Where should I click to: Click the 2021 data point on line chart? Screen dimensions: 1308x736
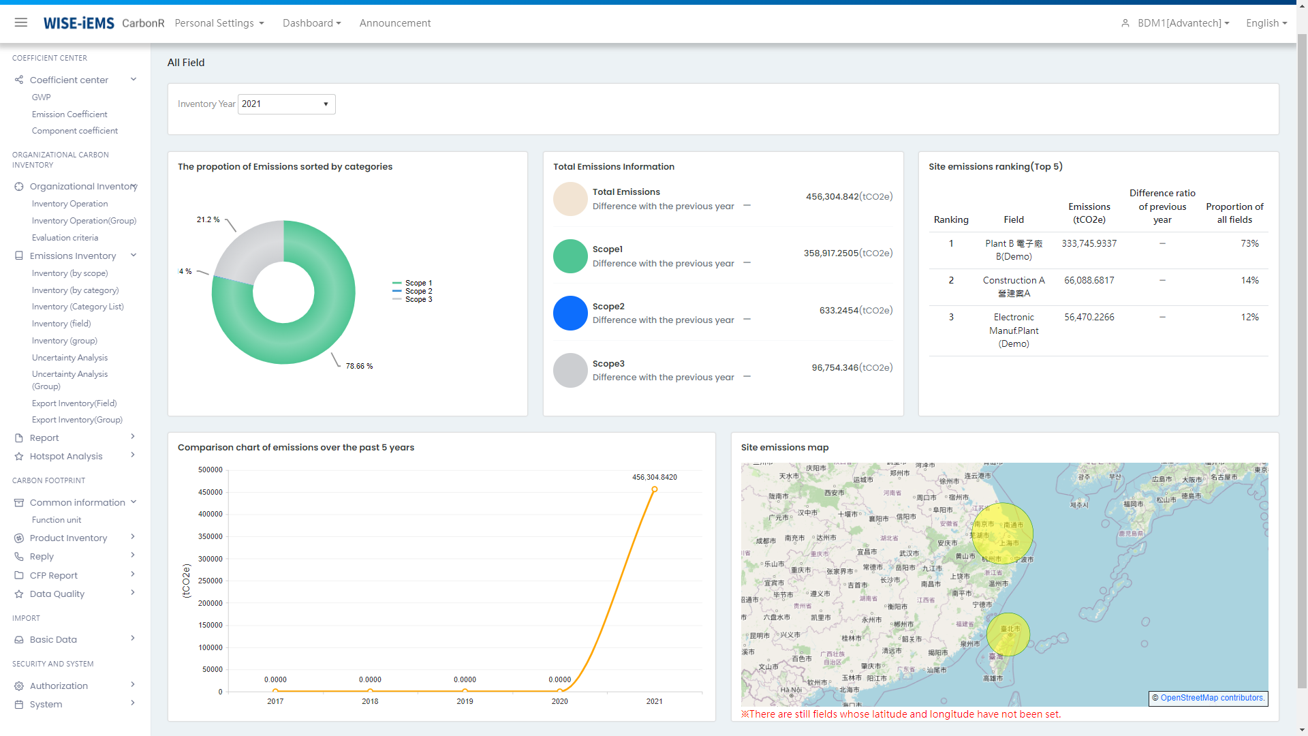654,489
